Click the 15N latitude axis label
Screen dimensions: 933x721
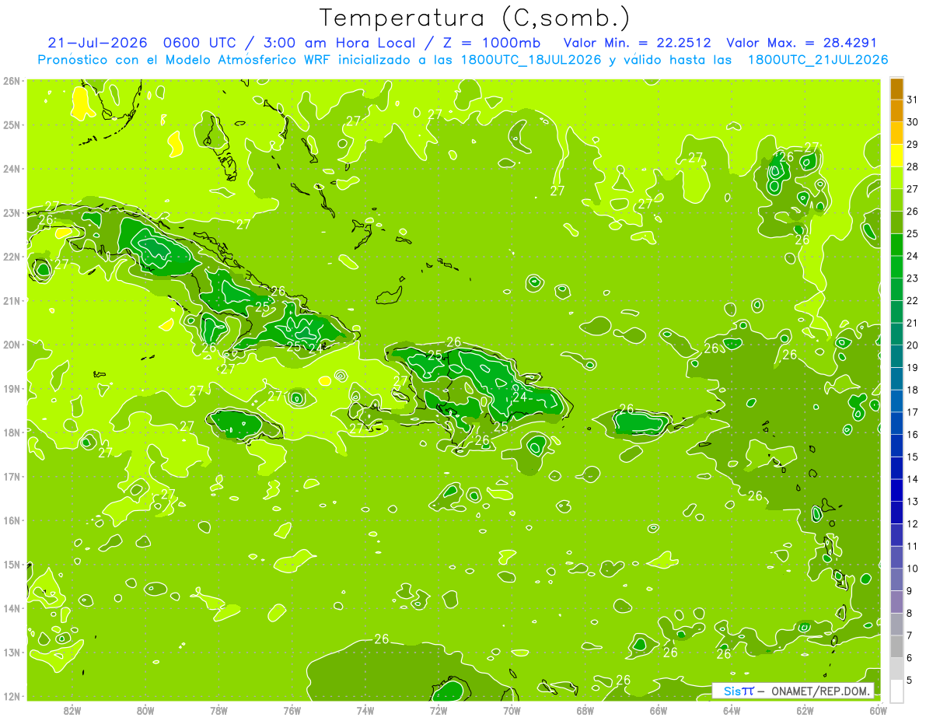12,564
